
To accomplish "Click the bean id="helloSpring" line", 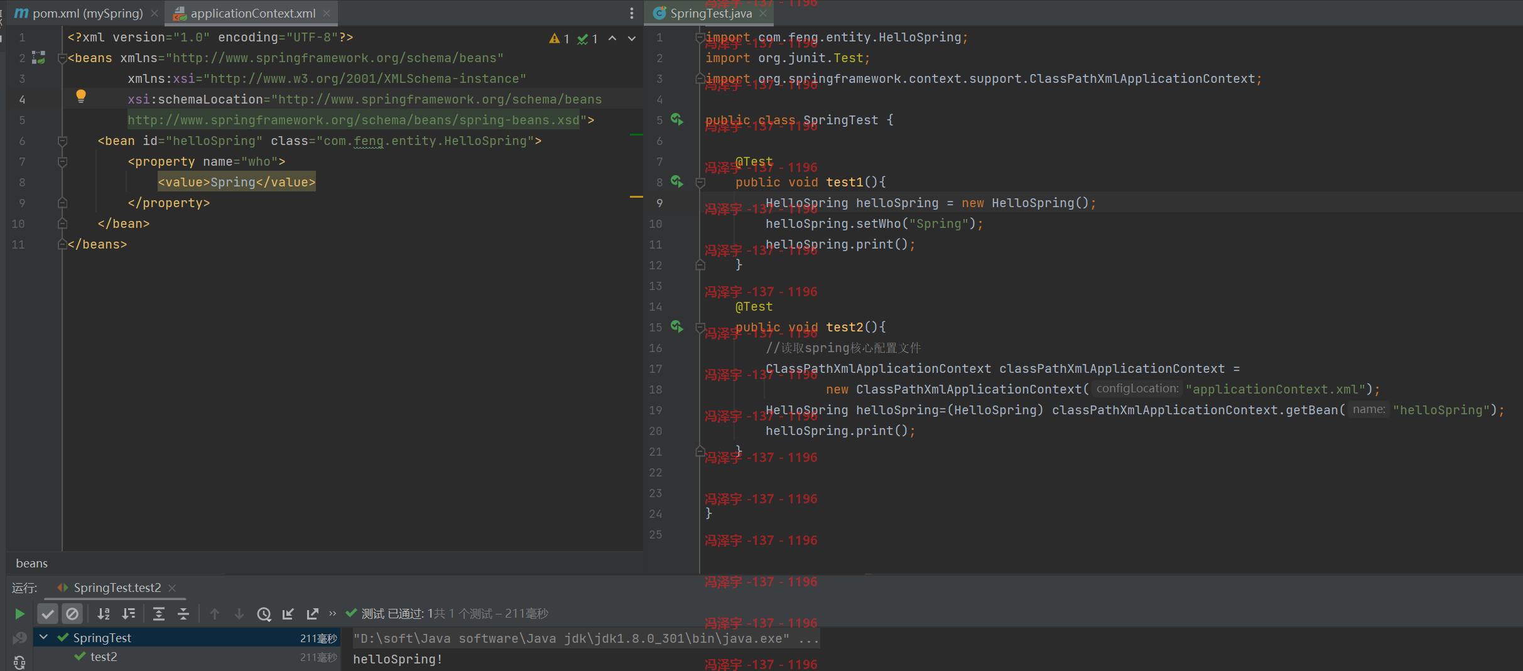I will [x=320, y=141].
